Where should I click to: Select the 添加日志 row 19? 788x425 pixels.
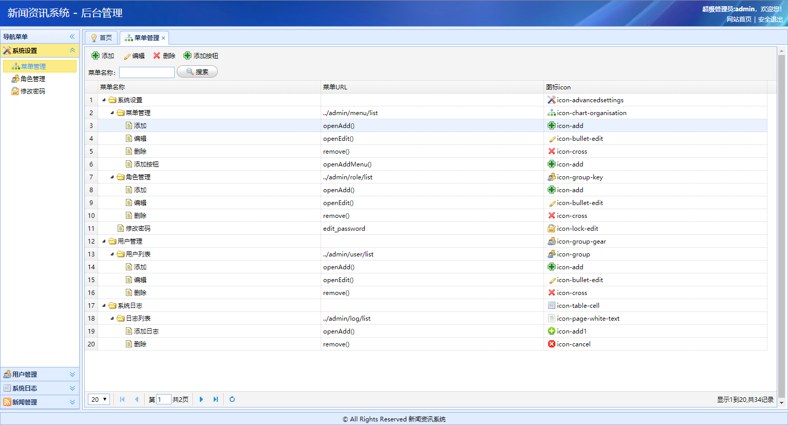(x=426, y=331)
